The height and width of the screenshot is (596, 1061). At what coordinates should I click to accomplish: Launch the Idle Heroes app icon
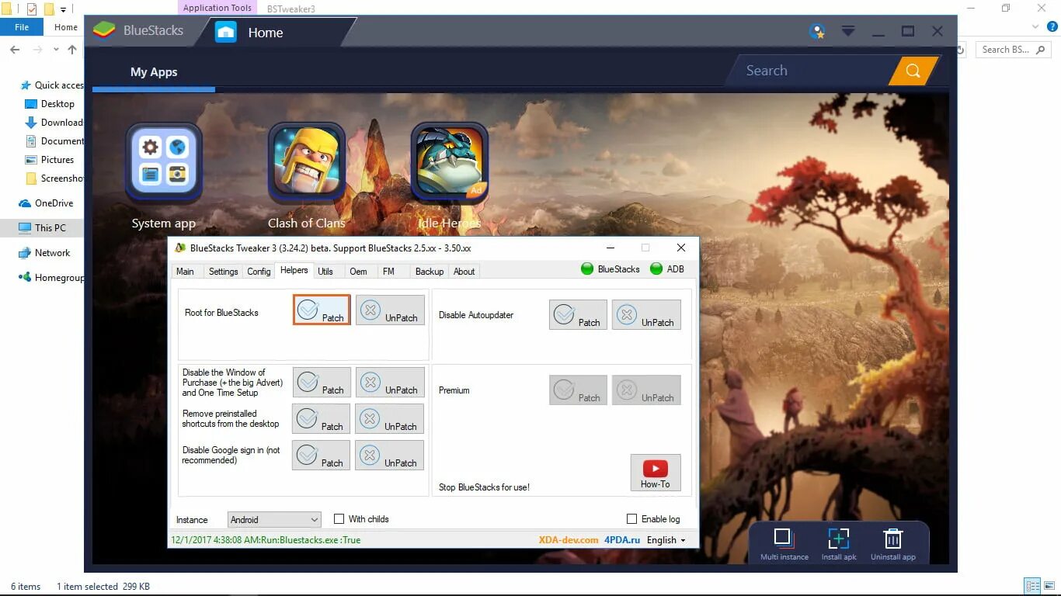pos(449,163)
